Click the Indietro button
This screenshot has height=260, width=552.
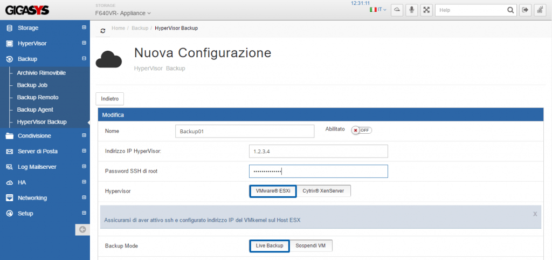pos(110,99)
